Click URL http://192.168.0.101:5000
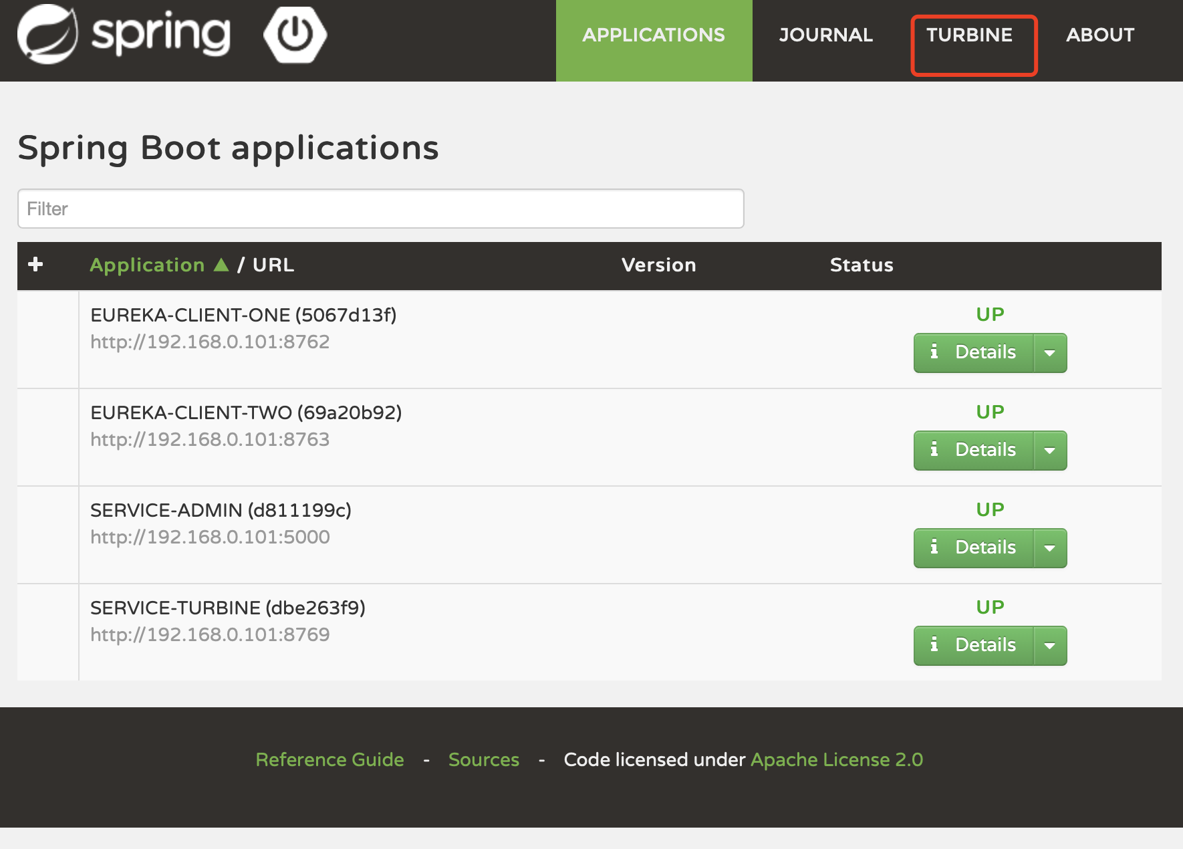The width and height of the screenshot is (1183, 849). tap(210, 537)
